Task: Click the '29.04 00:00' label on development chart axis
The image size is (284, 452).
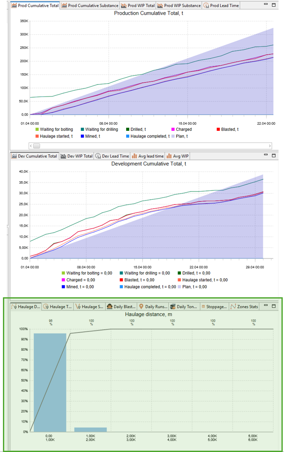Action: tap(255, 267)
